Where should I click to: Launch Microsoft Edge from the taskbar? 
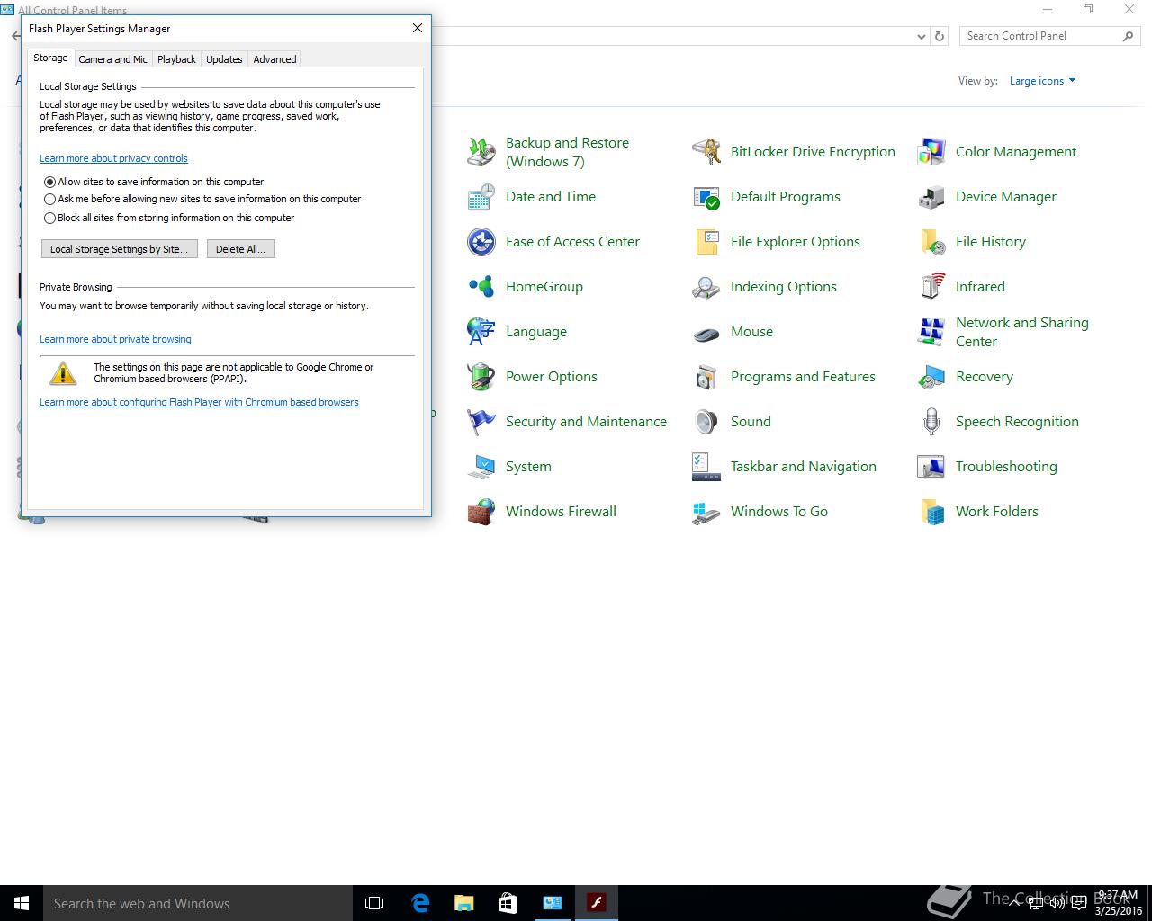(x=419, y=903)
